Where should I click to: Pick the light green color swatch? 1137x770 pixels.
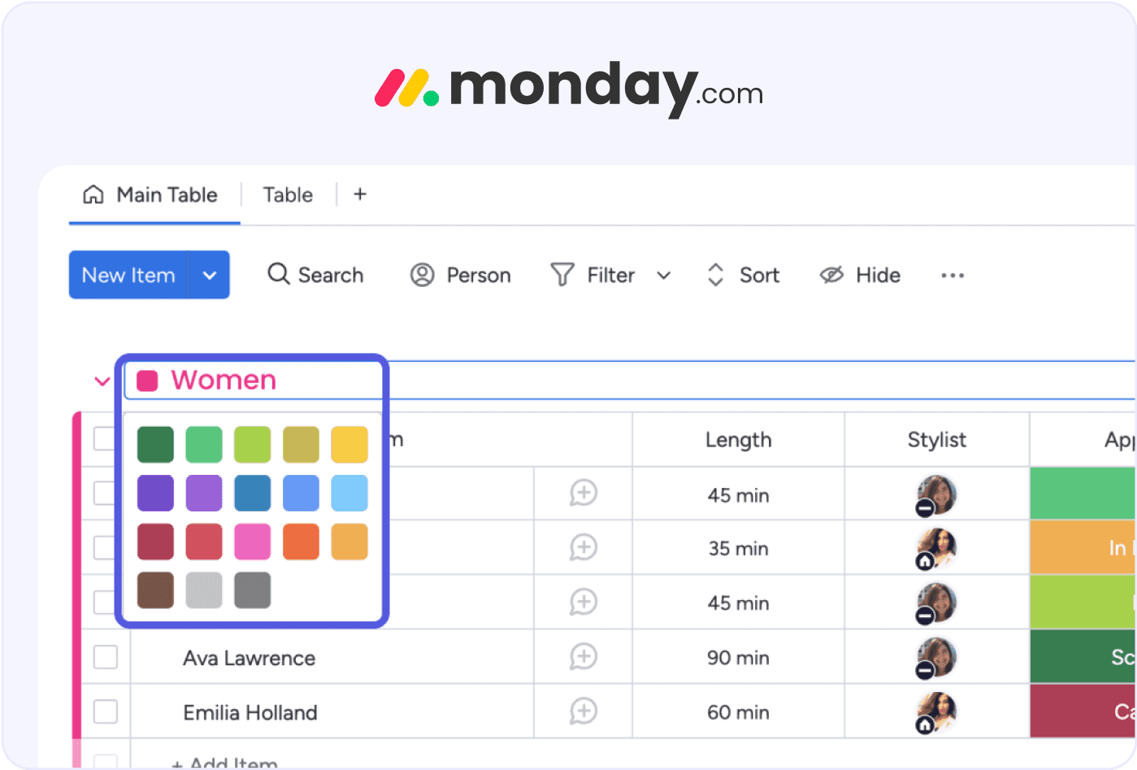click(204, 445)
